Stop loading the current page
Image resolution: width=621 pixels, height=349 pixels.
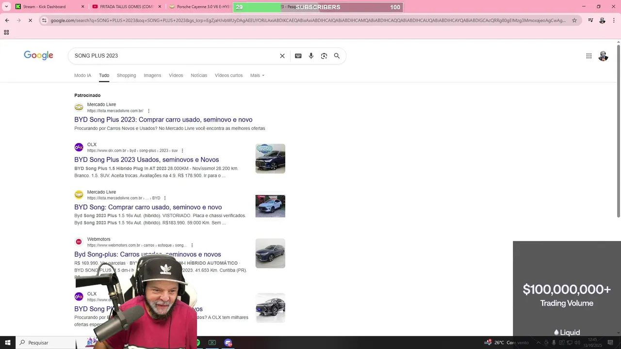30,20
